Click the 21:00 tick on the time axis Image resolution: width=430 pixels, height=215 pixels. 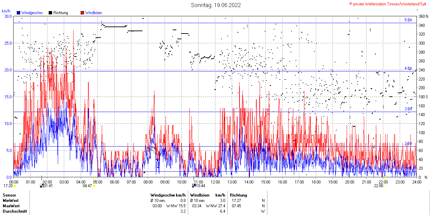367,182
